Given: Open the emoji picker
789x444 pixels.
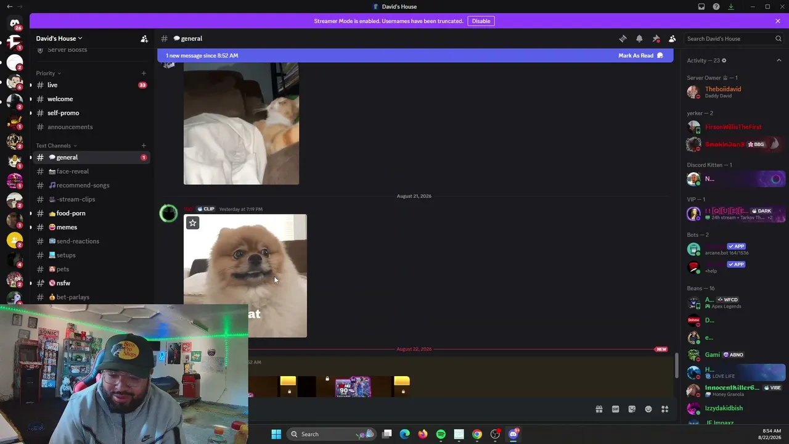Looking at the screenshot, I should (648, 409).
